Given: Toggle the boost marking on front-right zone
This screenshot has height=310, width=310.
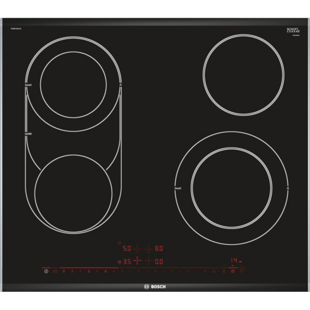Looking at the screenshot, I should click(x=178, y=188).
